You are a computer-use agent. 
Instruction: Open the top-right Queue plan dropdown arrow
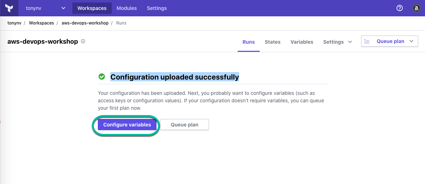pyautogui.click(x=412, y=42)
